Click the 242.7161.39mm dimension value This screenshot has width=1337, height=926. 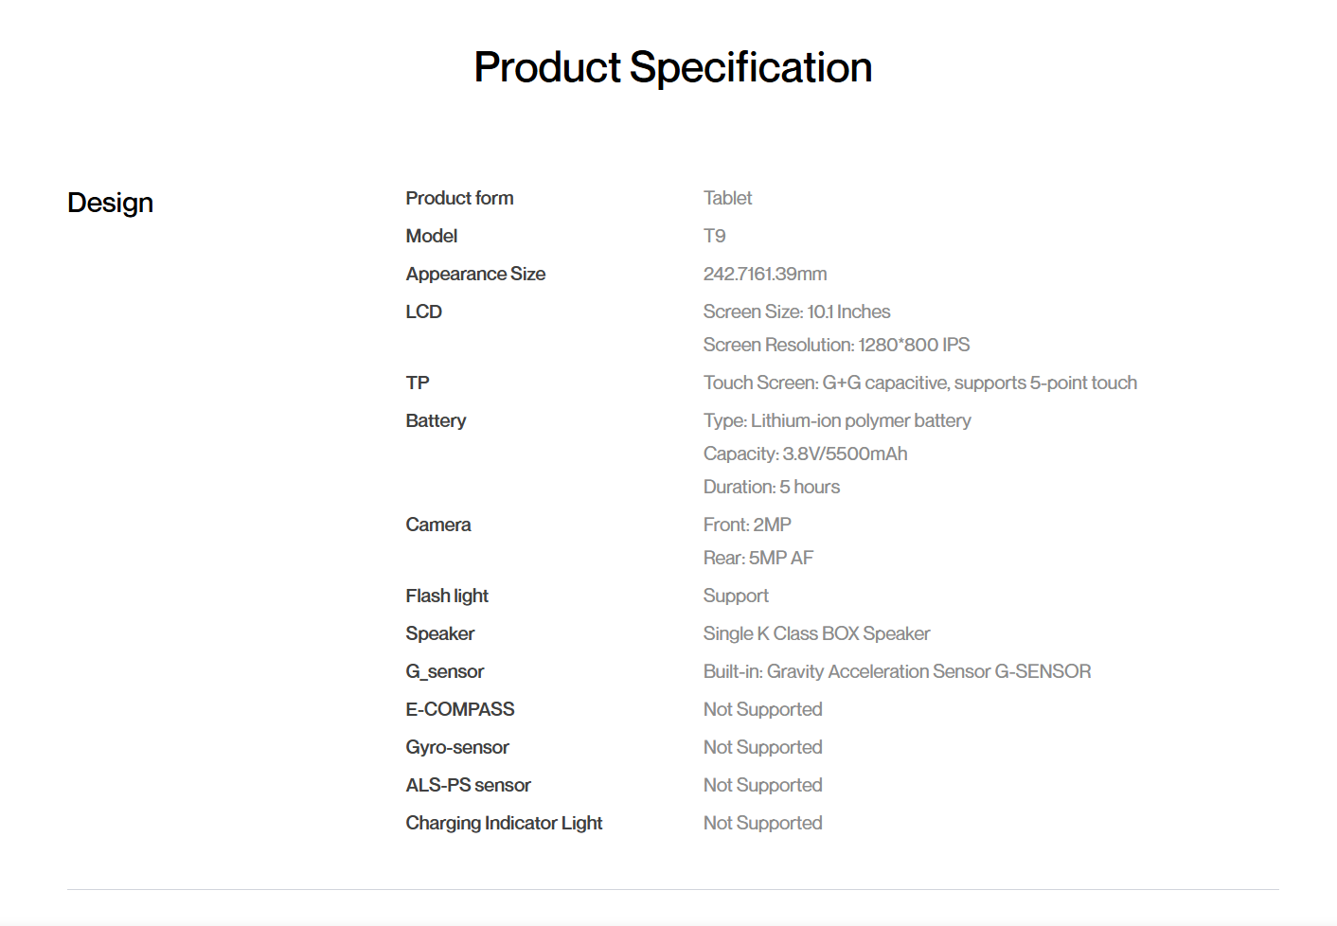(764, 274)
